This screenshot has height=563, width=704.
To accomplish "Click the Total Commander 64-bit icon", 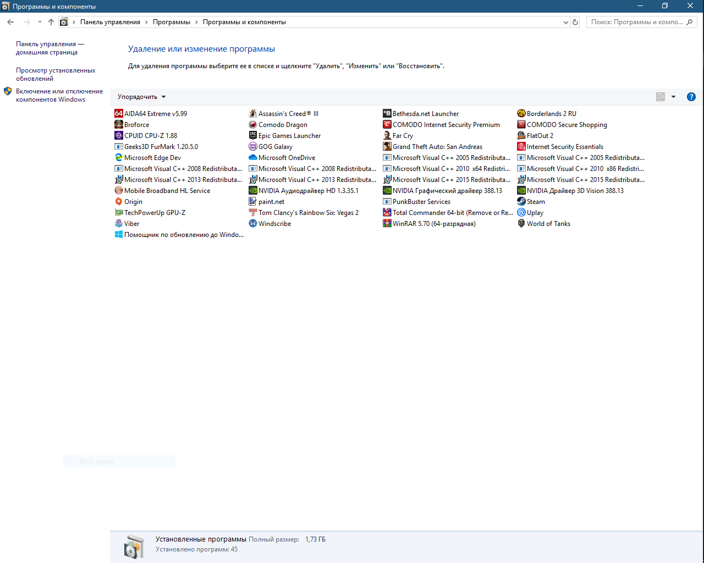I will pyautogui.click(x=387, y=213).
